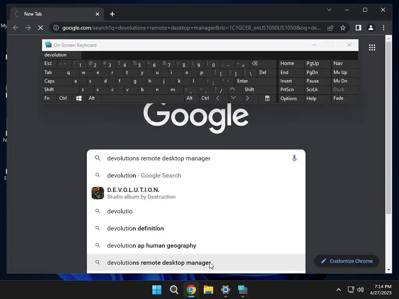Viewport: 399px width, 299px height.
Task: Click the 'devolution' text prediction
Action: (62, 55)
